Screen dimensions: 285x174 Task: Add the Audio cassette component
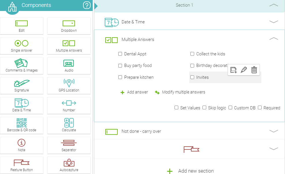click(x=69, y=66)
